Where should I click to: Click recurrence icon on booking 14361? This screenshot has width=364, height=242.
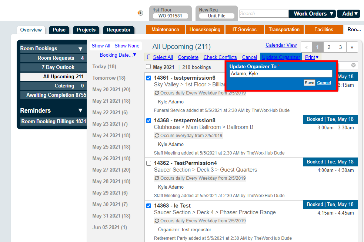click(x=157, y=93)
